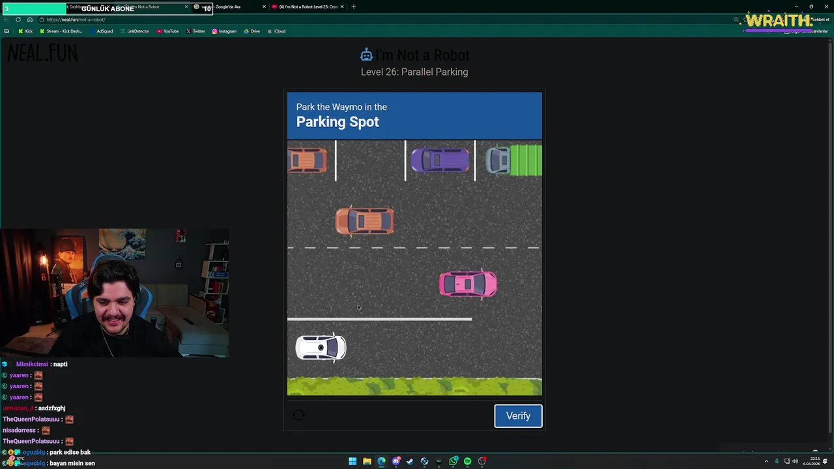Screen dimensions: 834x469
Task: Open the notification bell in taskbar
Action: click(x=826, y=461)
